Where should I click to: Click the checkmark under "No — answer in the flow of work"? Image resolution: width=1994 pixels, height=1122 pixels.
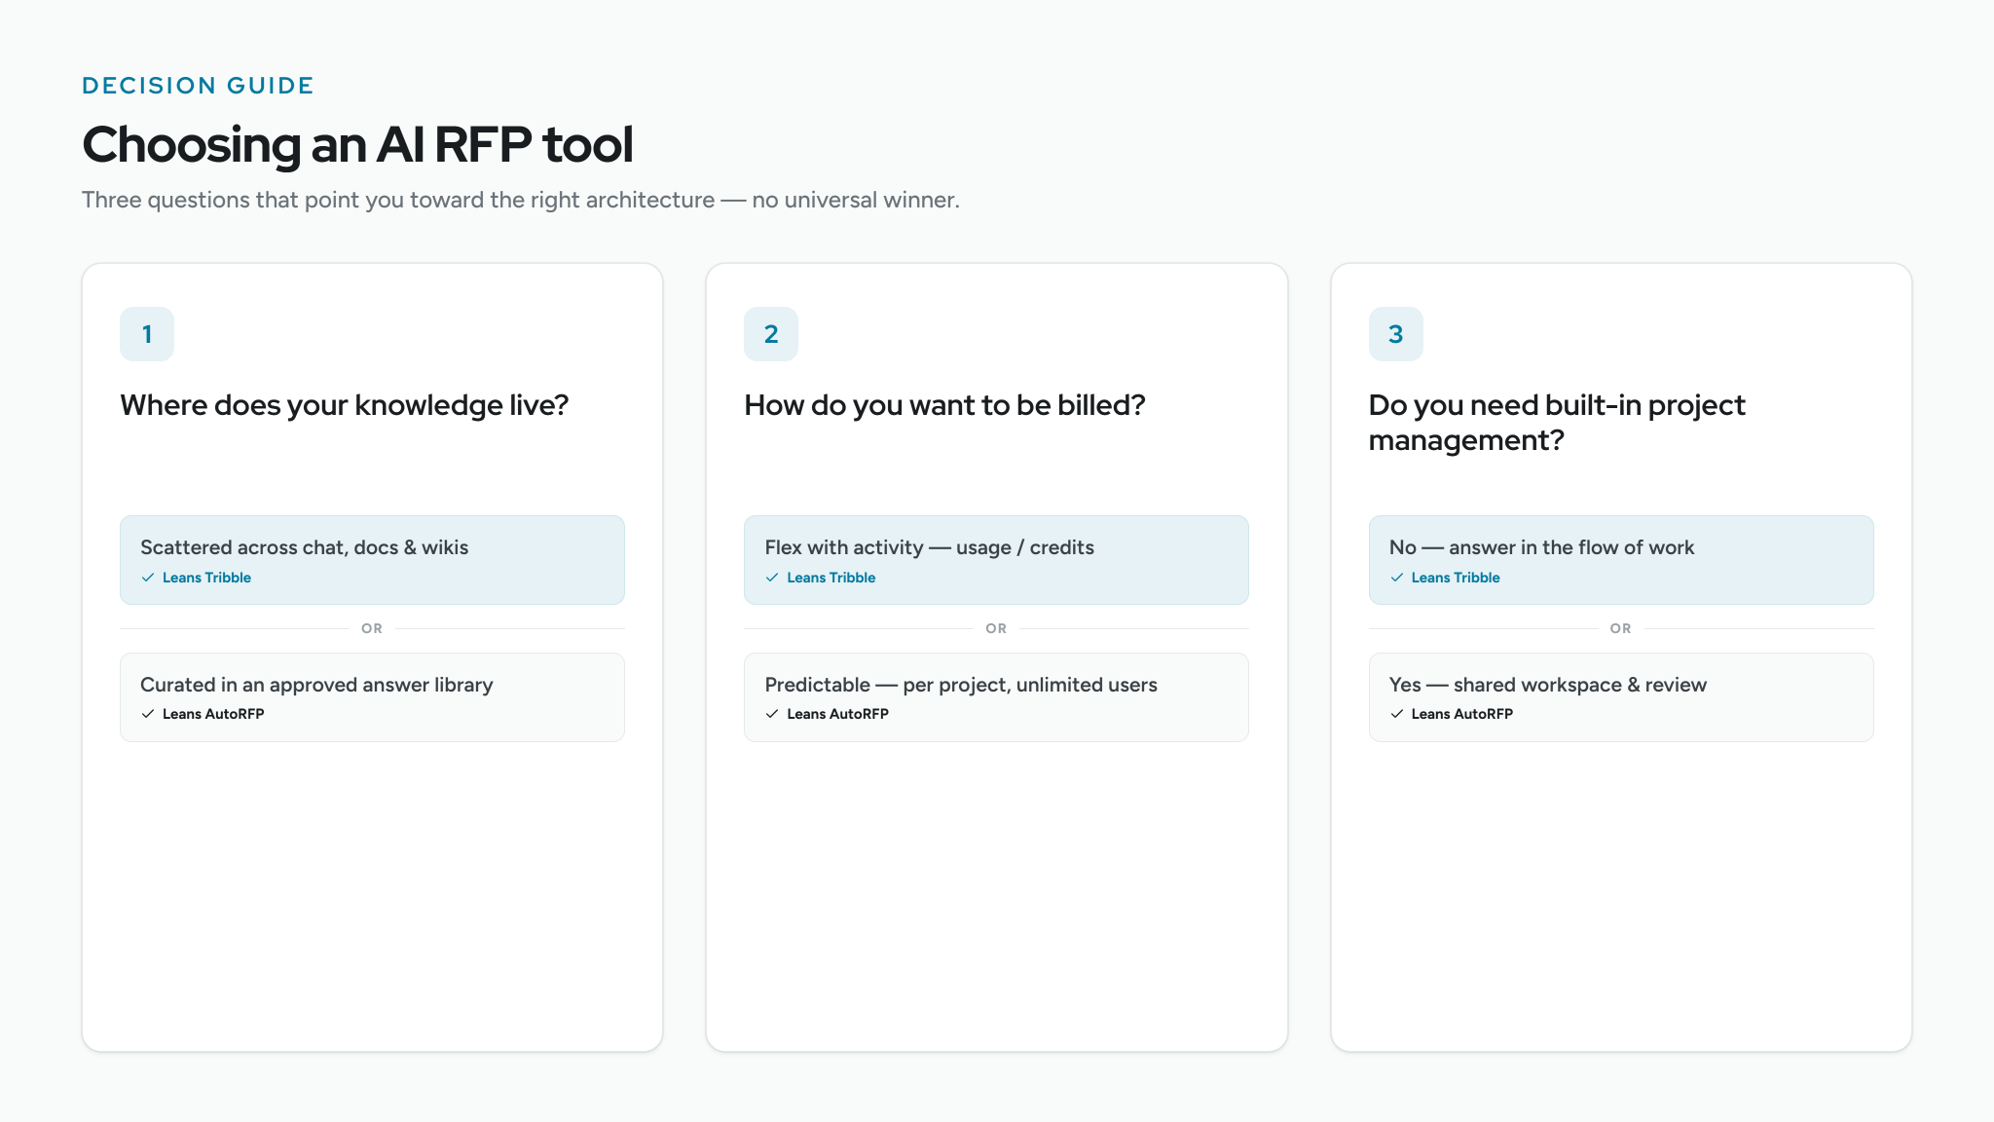pyautogui.click(x=1397, y=578)
